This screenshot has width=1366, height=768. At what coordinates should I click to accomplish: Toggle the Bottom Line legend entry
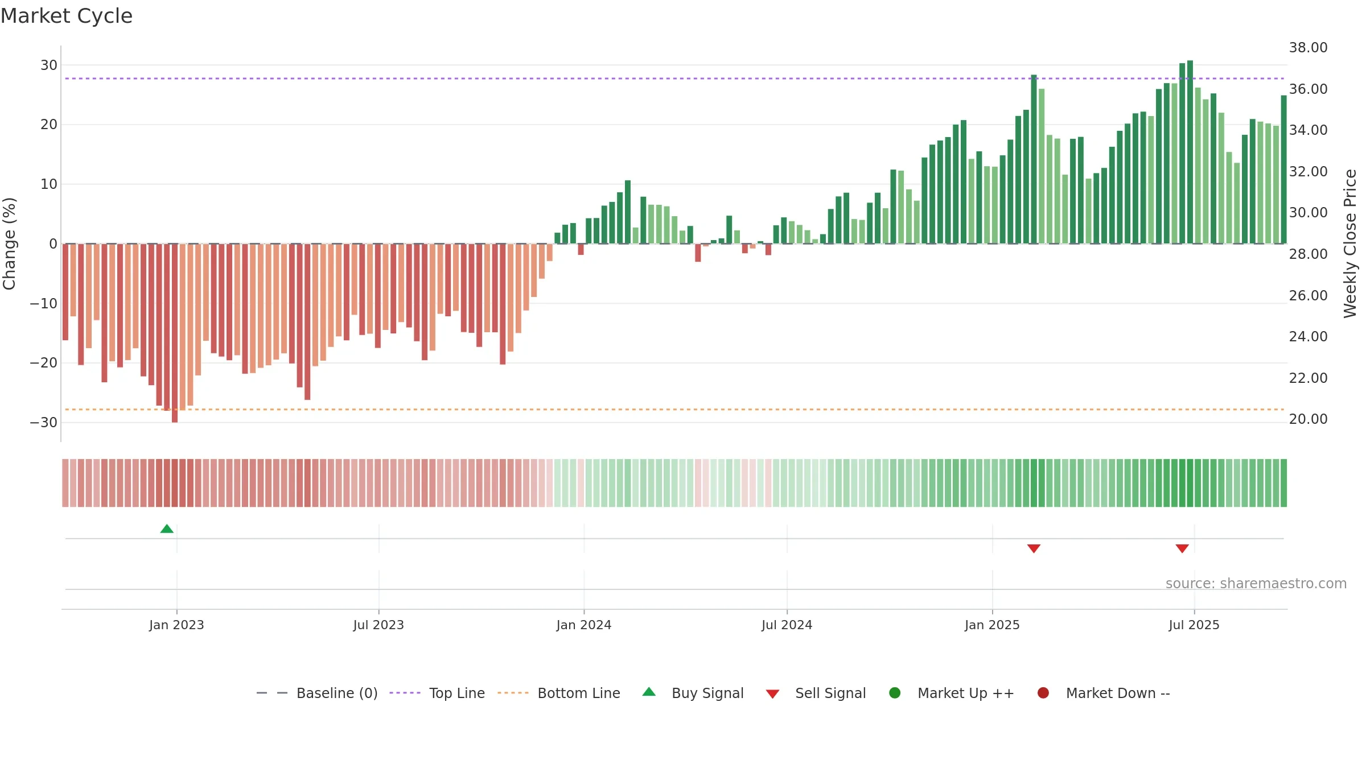click(x=559, y=693)
